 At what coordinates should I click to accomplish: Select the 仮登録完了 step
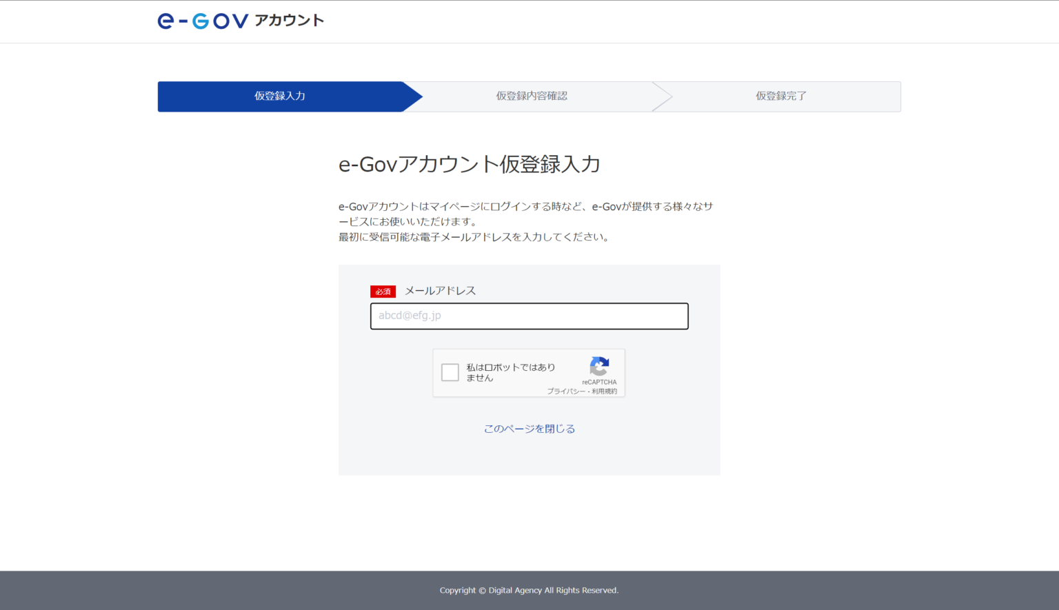780,96
